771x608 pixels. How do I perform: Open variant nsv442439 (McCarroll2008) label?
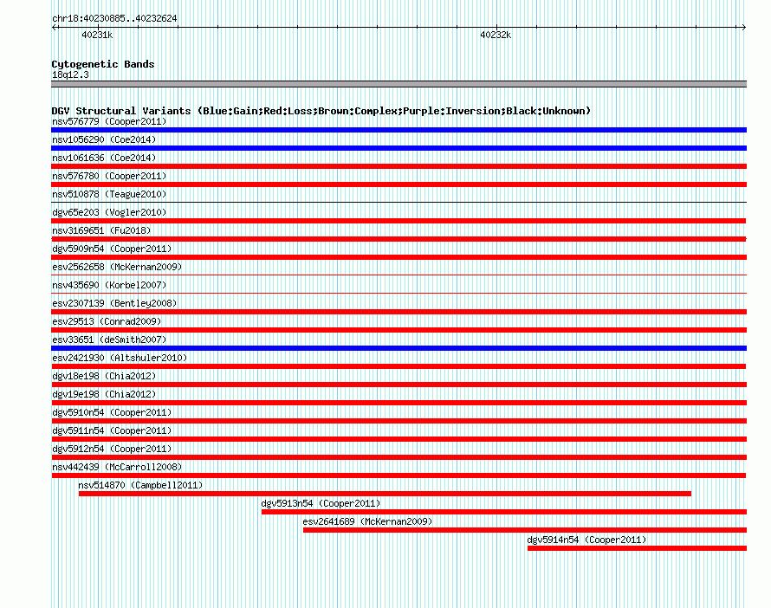[117, 467]
